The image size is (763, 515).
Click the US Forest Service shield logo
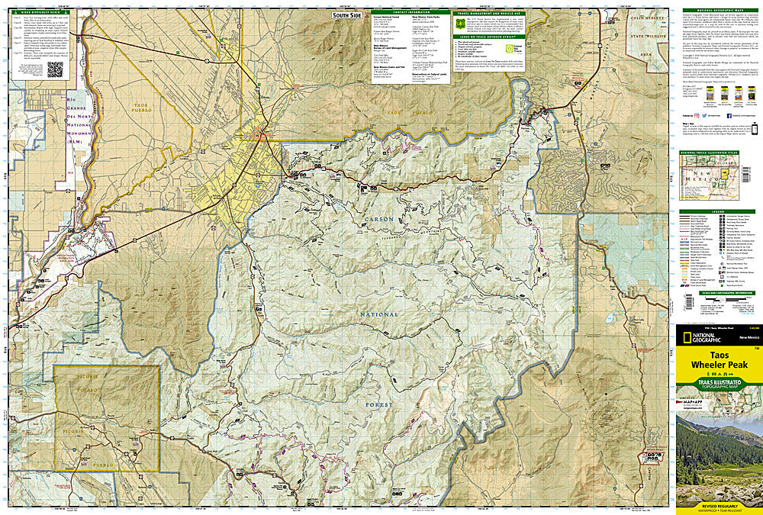(x=459, y=25)
